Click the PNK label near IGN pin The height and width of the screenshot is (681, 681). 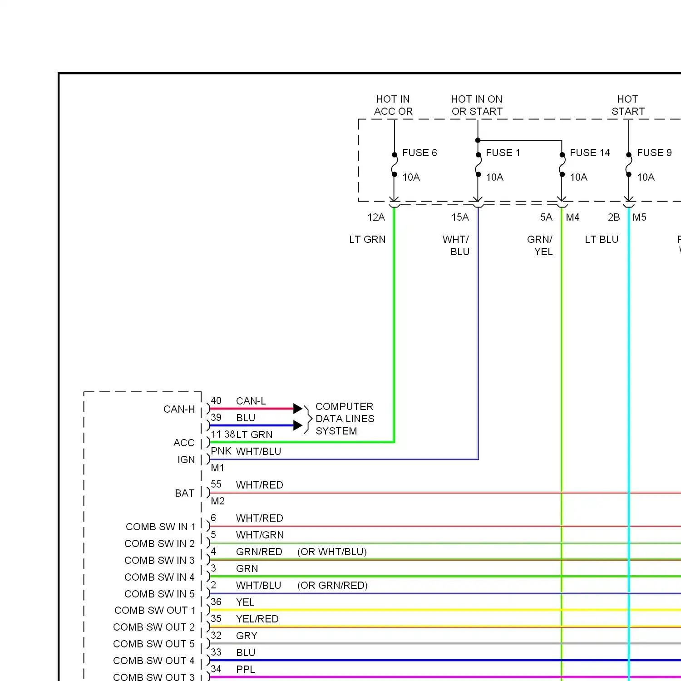pos(221,451)
